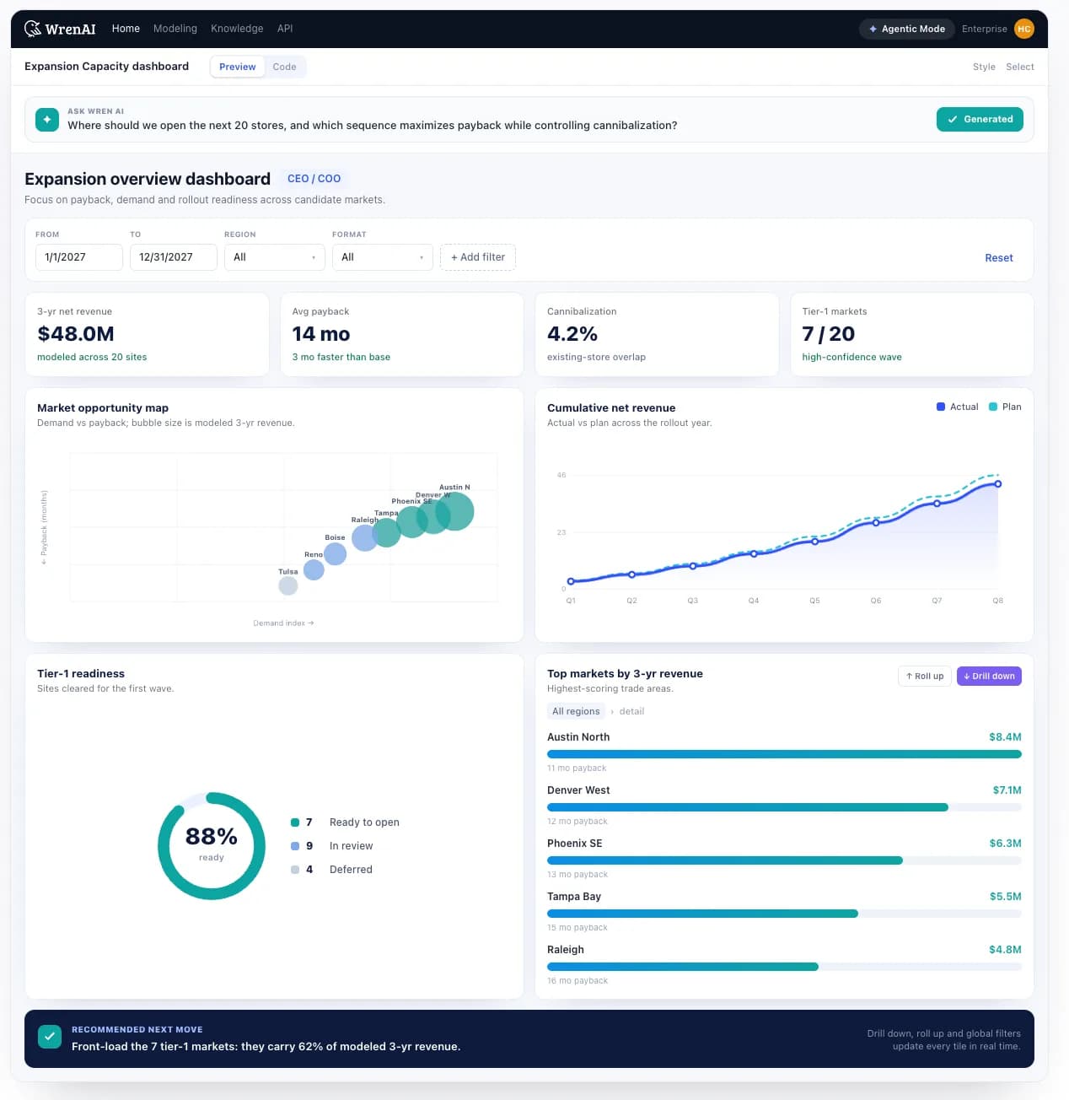Open the Format filter dropdown
This screenshot has width=1069, height=1100.
[x=383, y=257]
